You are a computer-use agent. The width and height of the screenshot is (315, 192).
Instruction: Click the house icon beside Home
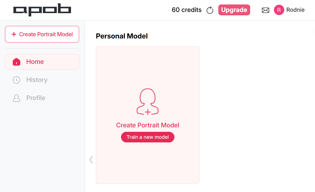16,62
